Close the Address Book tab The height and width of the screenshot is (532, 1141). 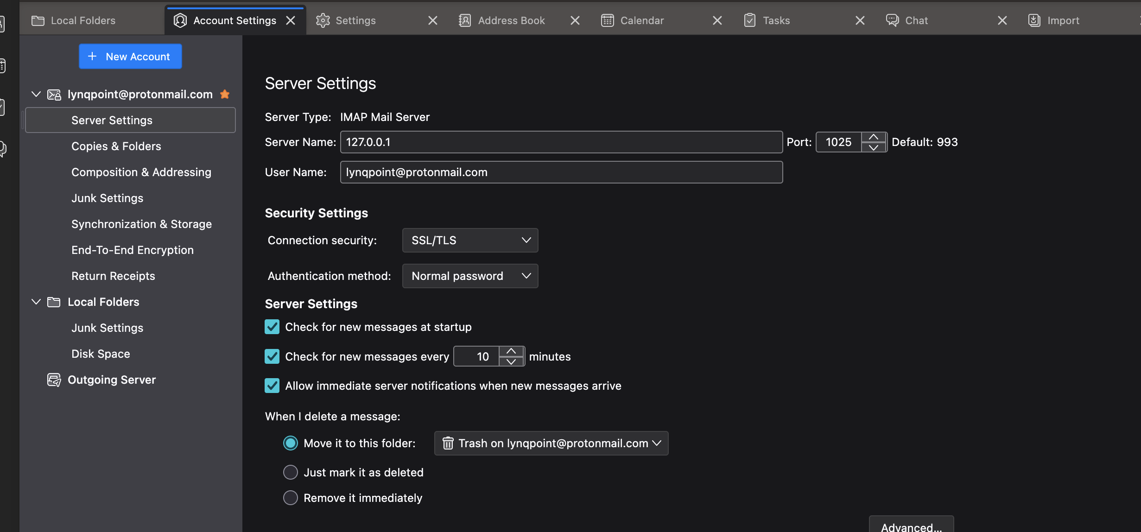tap(575, 20)
